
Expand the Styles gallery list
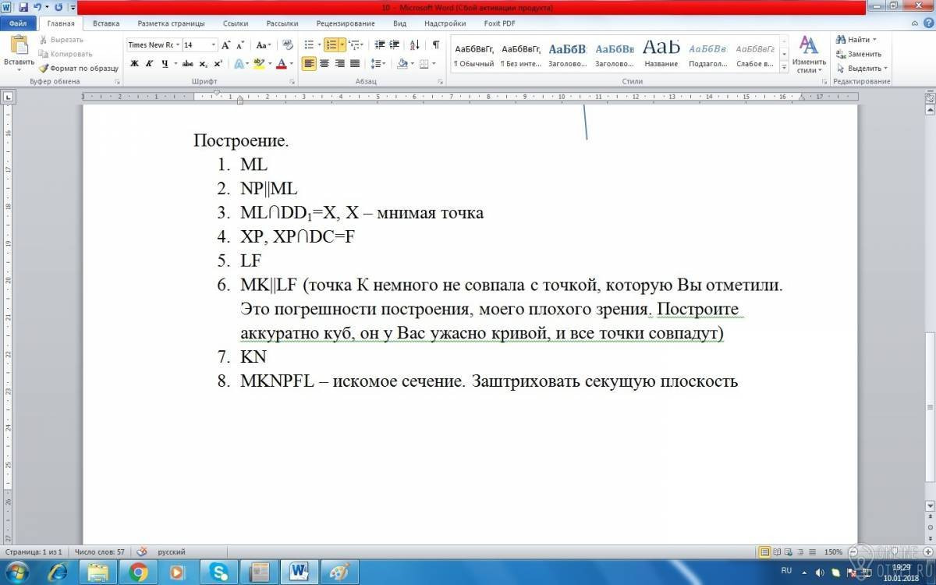pyautogui.click(x=783, y=66)
